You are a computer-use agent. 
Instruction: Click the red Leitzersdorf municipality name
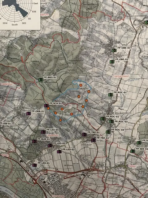pyautogui.click(x=7, y=84)
